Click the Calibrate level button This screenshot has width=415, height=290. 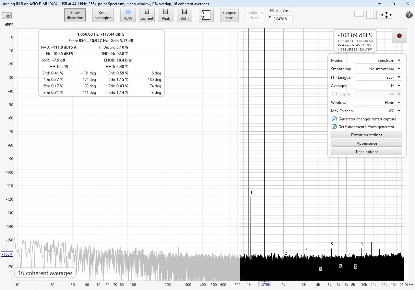(x=255, y=15)
